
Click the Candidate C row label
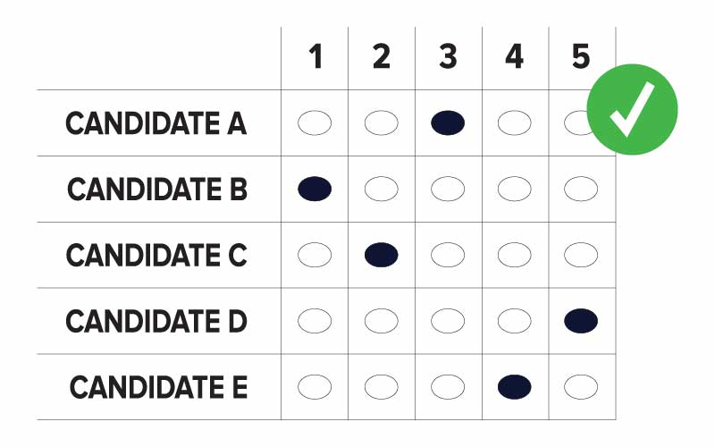pyautogui.click(x=156, y=256)
